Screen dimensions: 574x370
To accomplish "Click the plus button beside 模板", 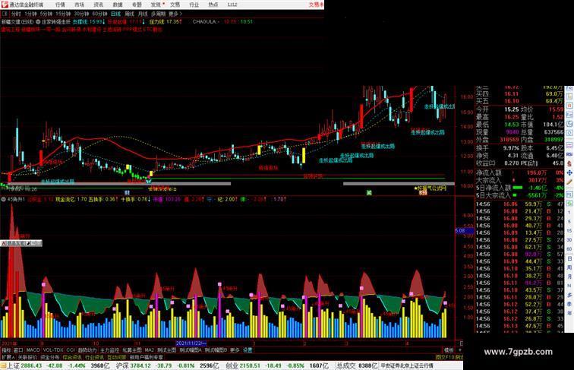I will coord(460,350).
